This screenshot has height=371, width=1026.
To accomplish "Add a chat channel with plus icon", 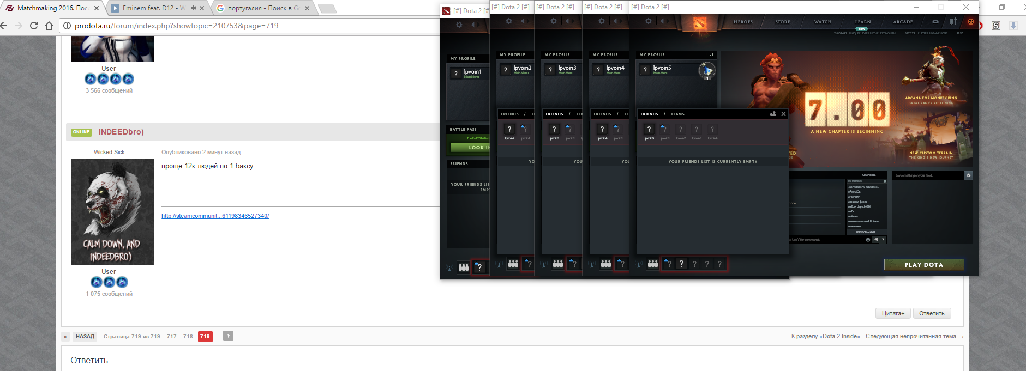I will pos(883,175).
